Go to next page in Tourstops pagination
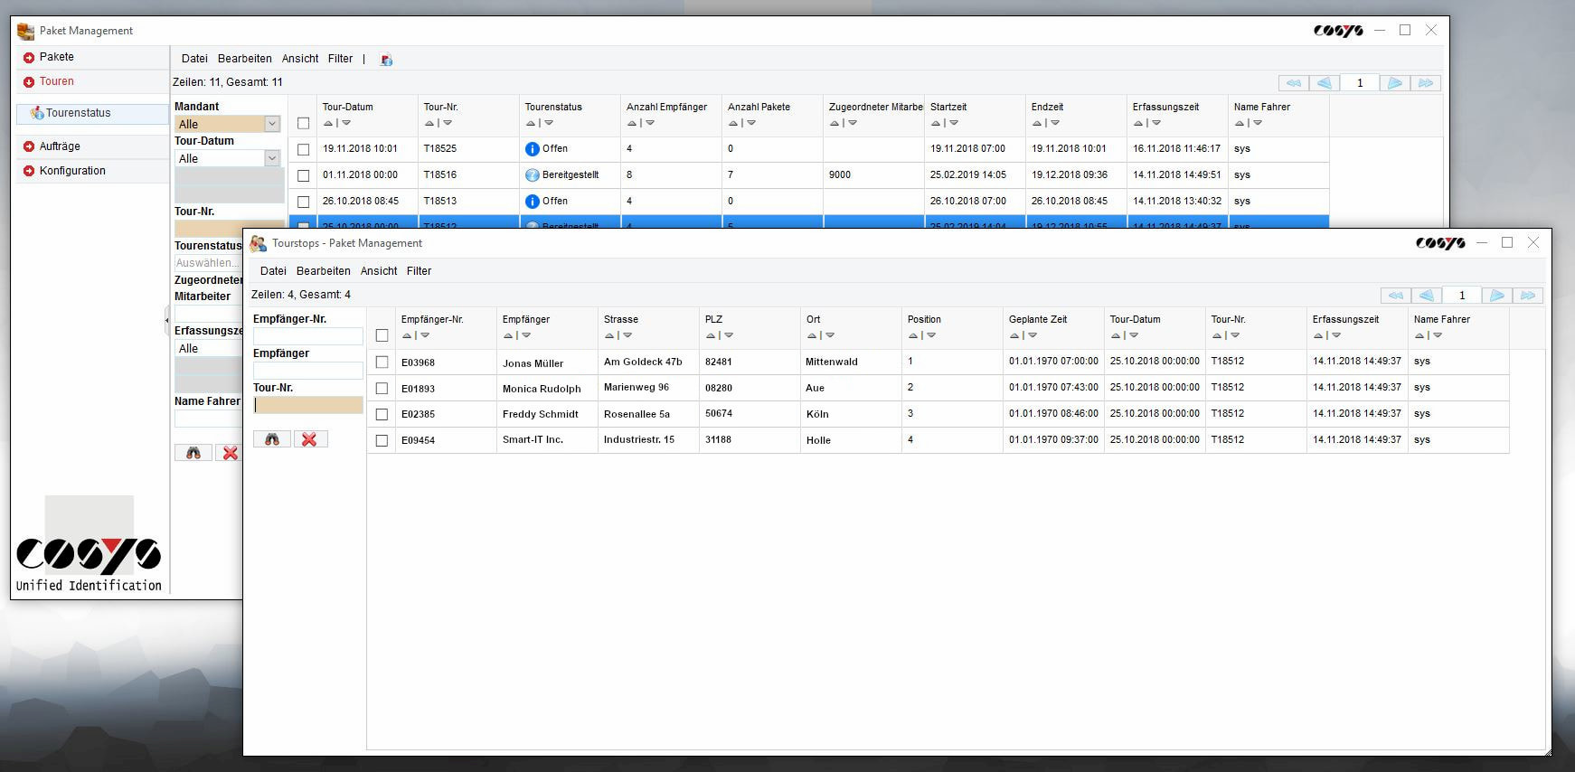The image size is (1575, 772). point(1496,296)
